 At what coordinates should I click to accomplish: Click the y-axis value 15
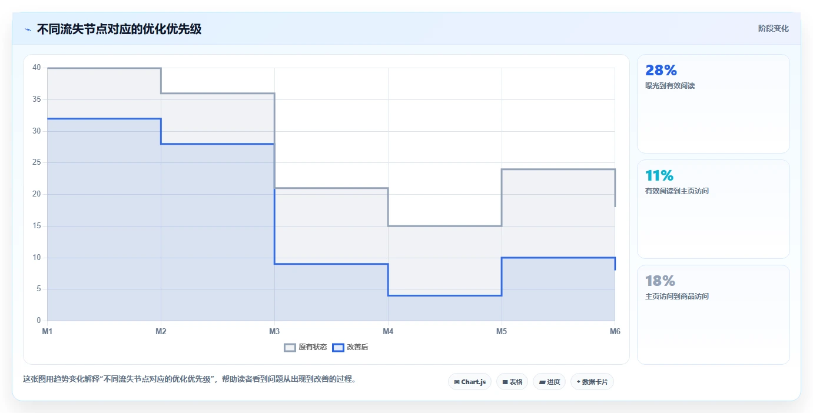pos(36,226)
